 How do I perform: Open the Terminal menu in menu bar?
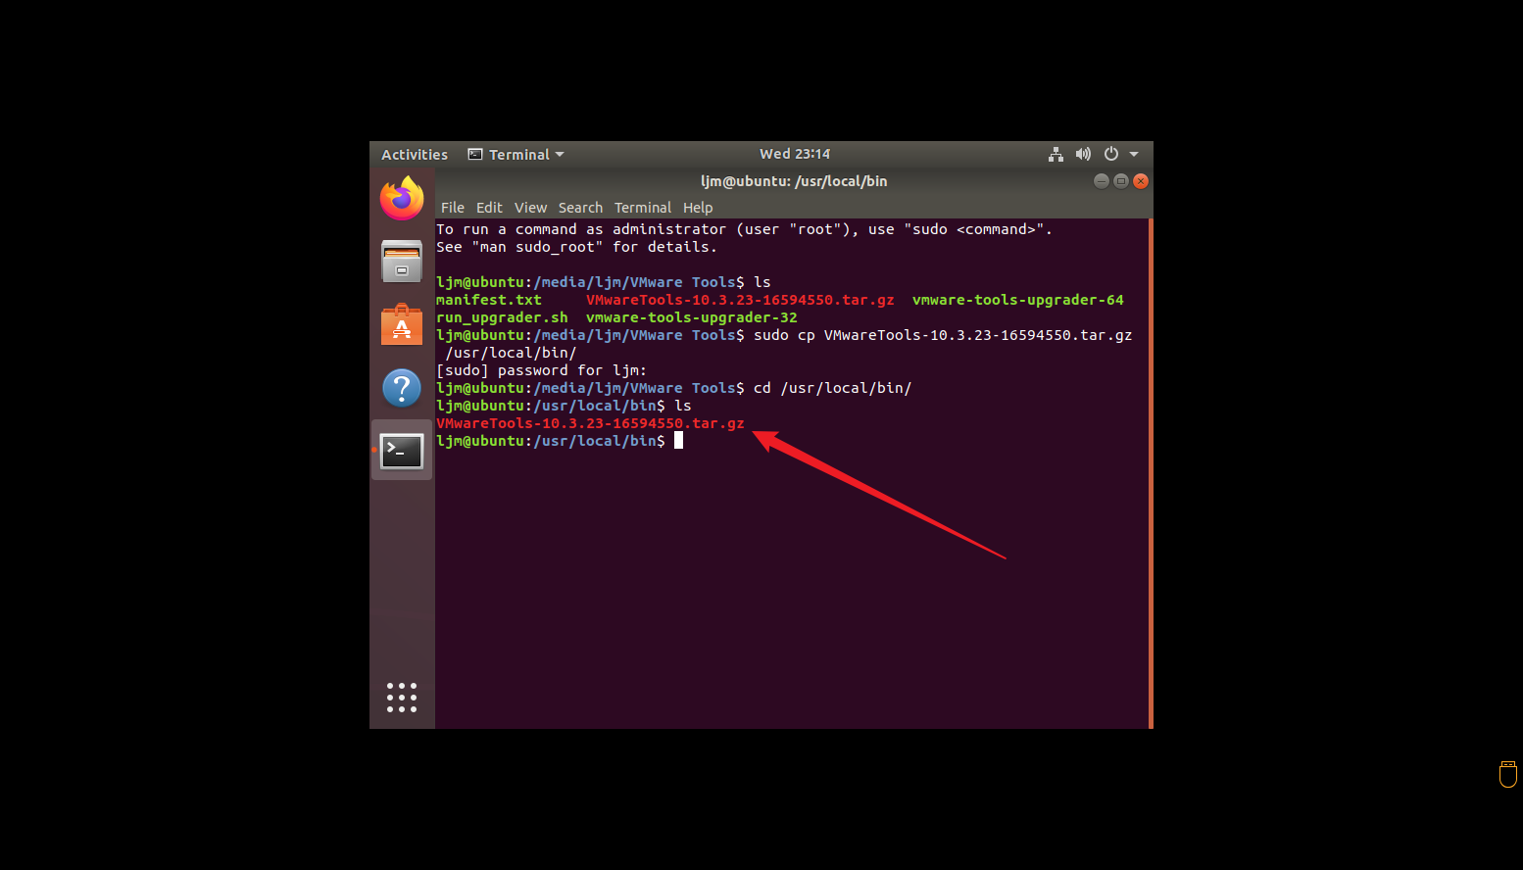tap(643, 208)
